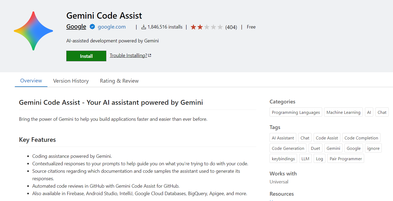Click the Coding assistance powered by Gemini bullet
Viewport: 393px width, 201px height.
pyautogui.click(x=72, y=156)
